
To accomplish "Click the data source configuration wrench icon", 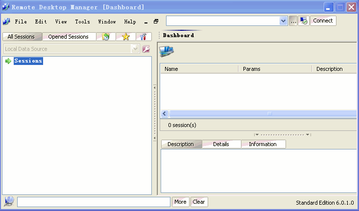I will pyautogui.click(x=146, y=49).
